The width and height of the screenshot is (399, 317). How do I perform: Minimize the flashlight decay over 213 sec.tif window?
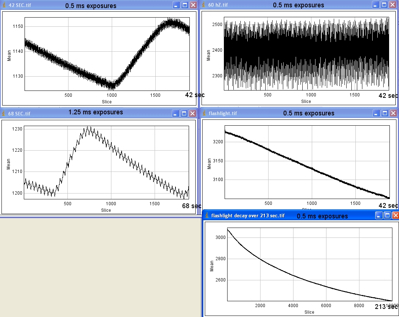coord(379,215)
